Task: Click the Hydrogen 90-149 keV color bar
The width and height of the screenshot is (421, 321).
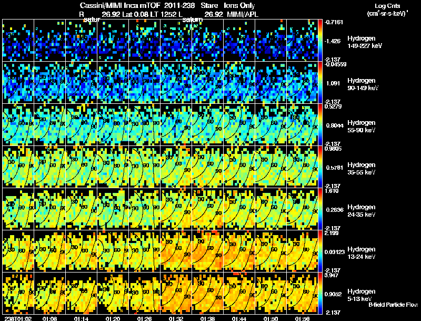Action: coord(320,83)
